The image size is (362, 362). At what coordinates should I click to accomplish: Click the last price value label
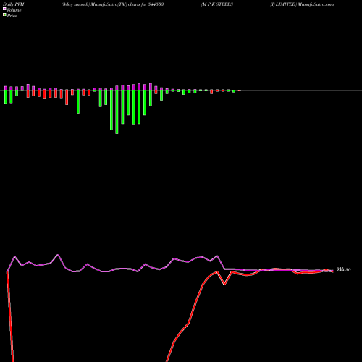(x=343, y=269)
